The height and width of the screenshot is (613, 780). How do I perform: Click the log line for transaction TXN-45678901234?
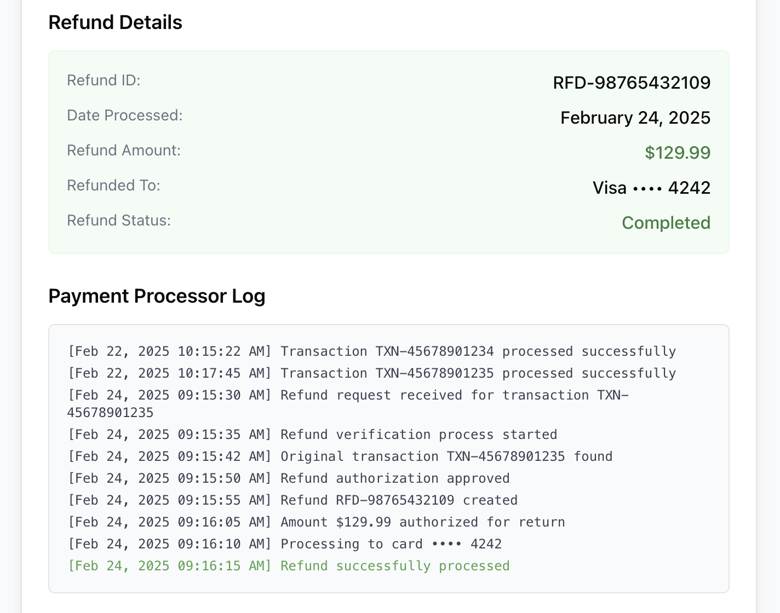[372, 351]
